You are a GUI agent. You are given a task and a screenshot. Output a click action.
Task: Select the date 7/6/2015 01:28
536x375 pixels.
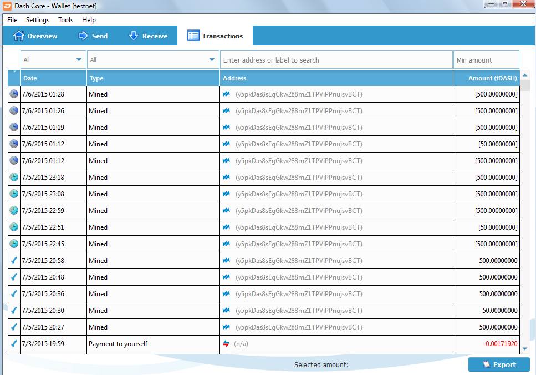pos(43,94)
